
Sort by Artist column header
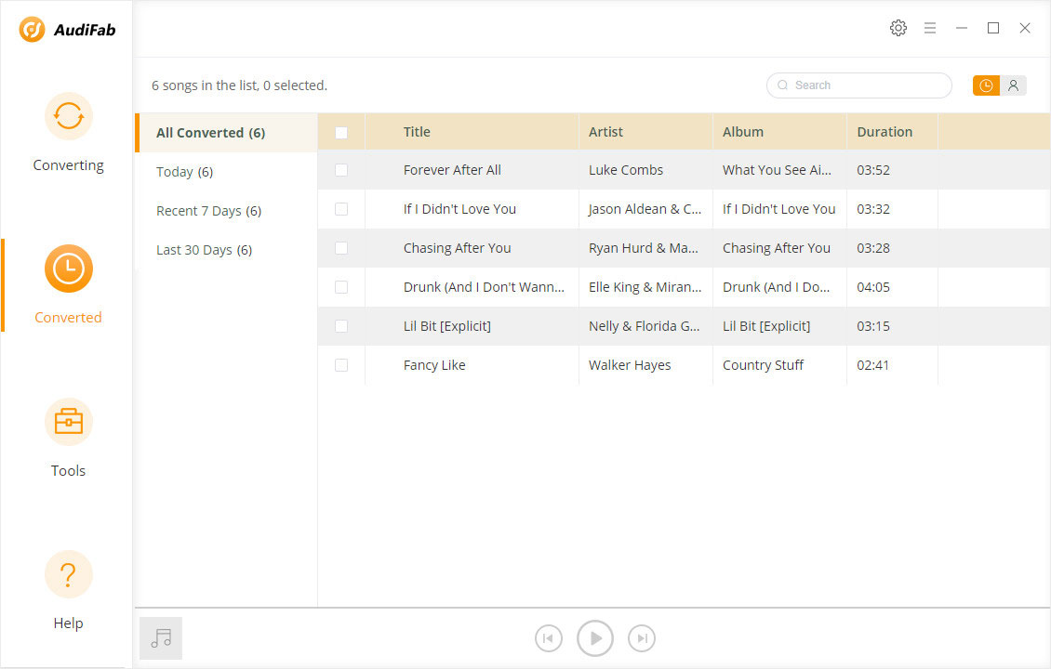605,132
